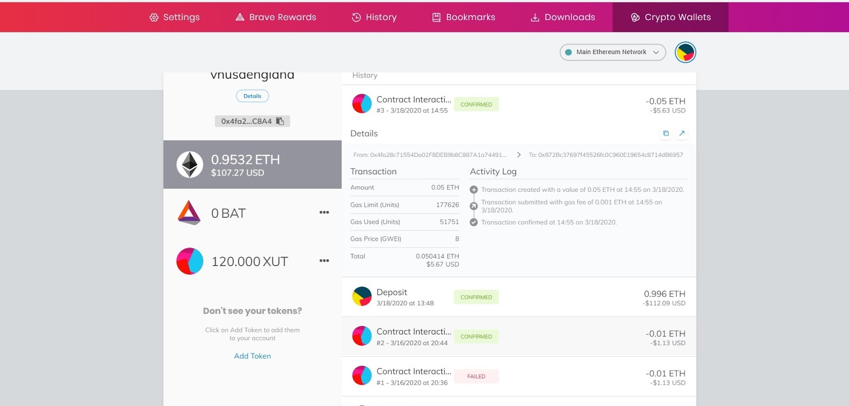The image size is (849, 406).
Task: Click the Activity Log heading
Action: point(493,171)
